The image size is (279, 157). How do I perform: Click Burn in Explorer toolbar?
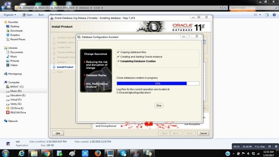click(x=41, y=15)
